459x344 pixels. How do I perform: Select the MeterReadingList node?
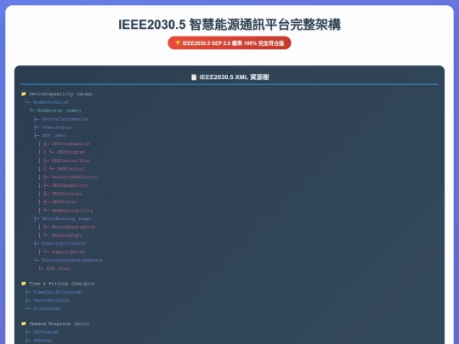(x=73, y=227)
